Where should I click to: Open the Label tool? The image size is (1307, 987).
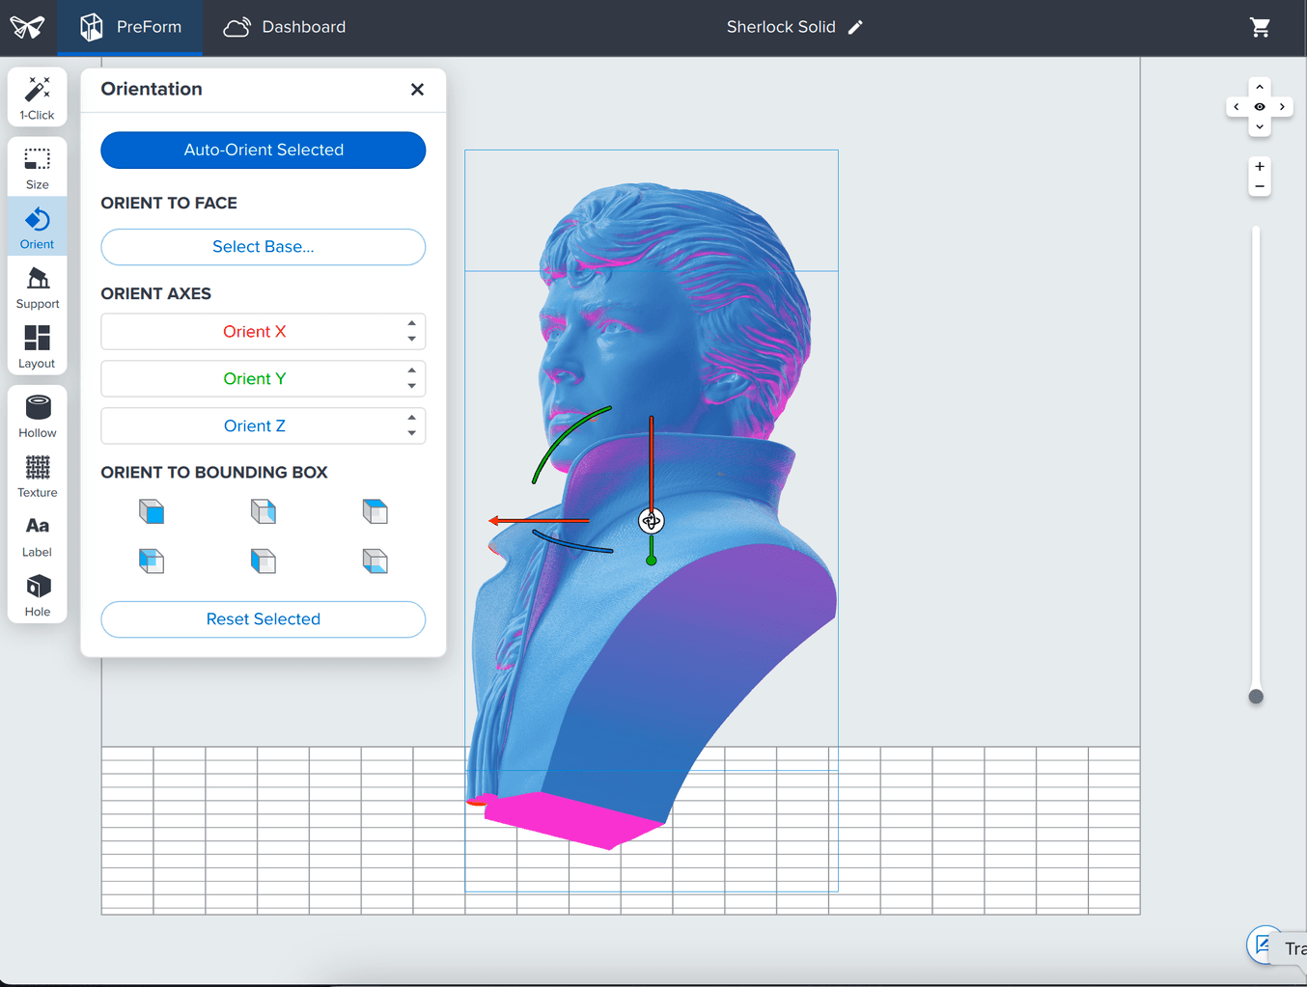click(37, 535)
